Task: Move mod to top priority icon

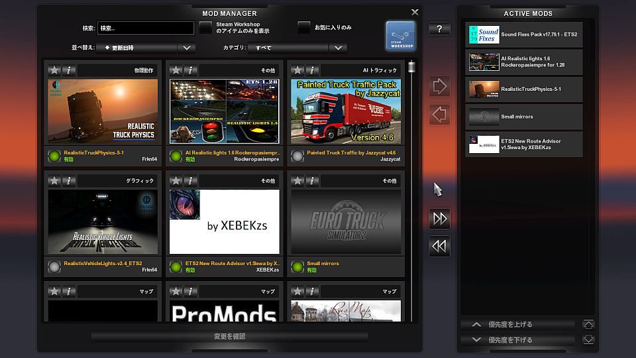Action: point(588,325)
